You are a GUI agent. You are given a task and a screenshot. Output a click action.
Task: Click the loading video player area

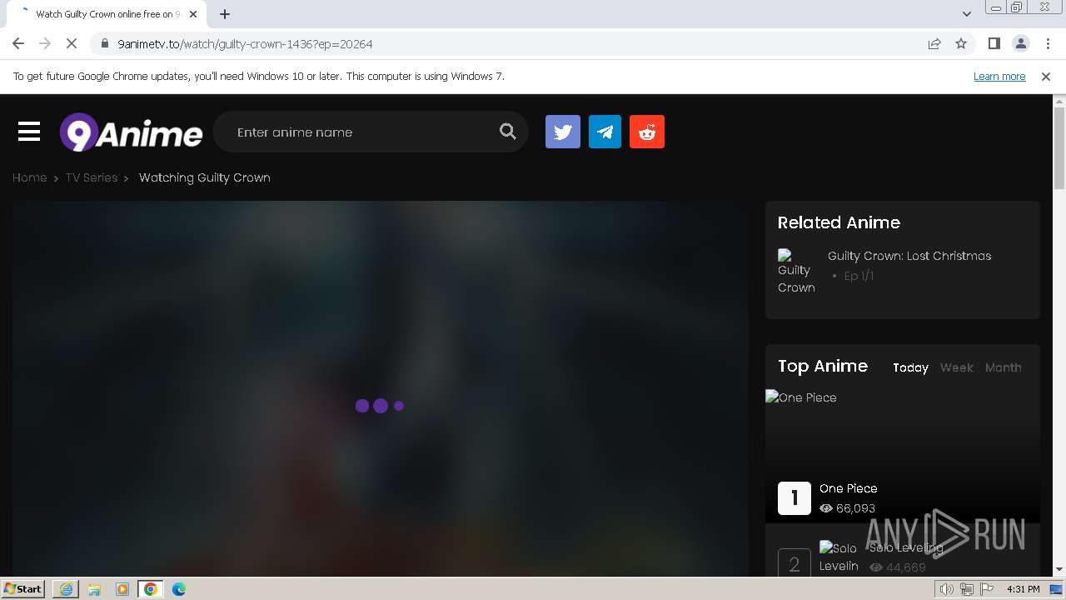[x=381, y=388]
